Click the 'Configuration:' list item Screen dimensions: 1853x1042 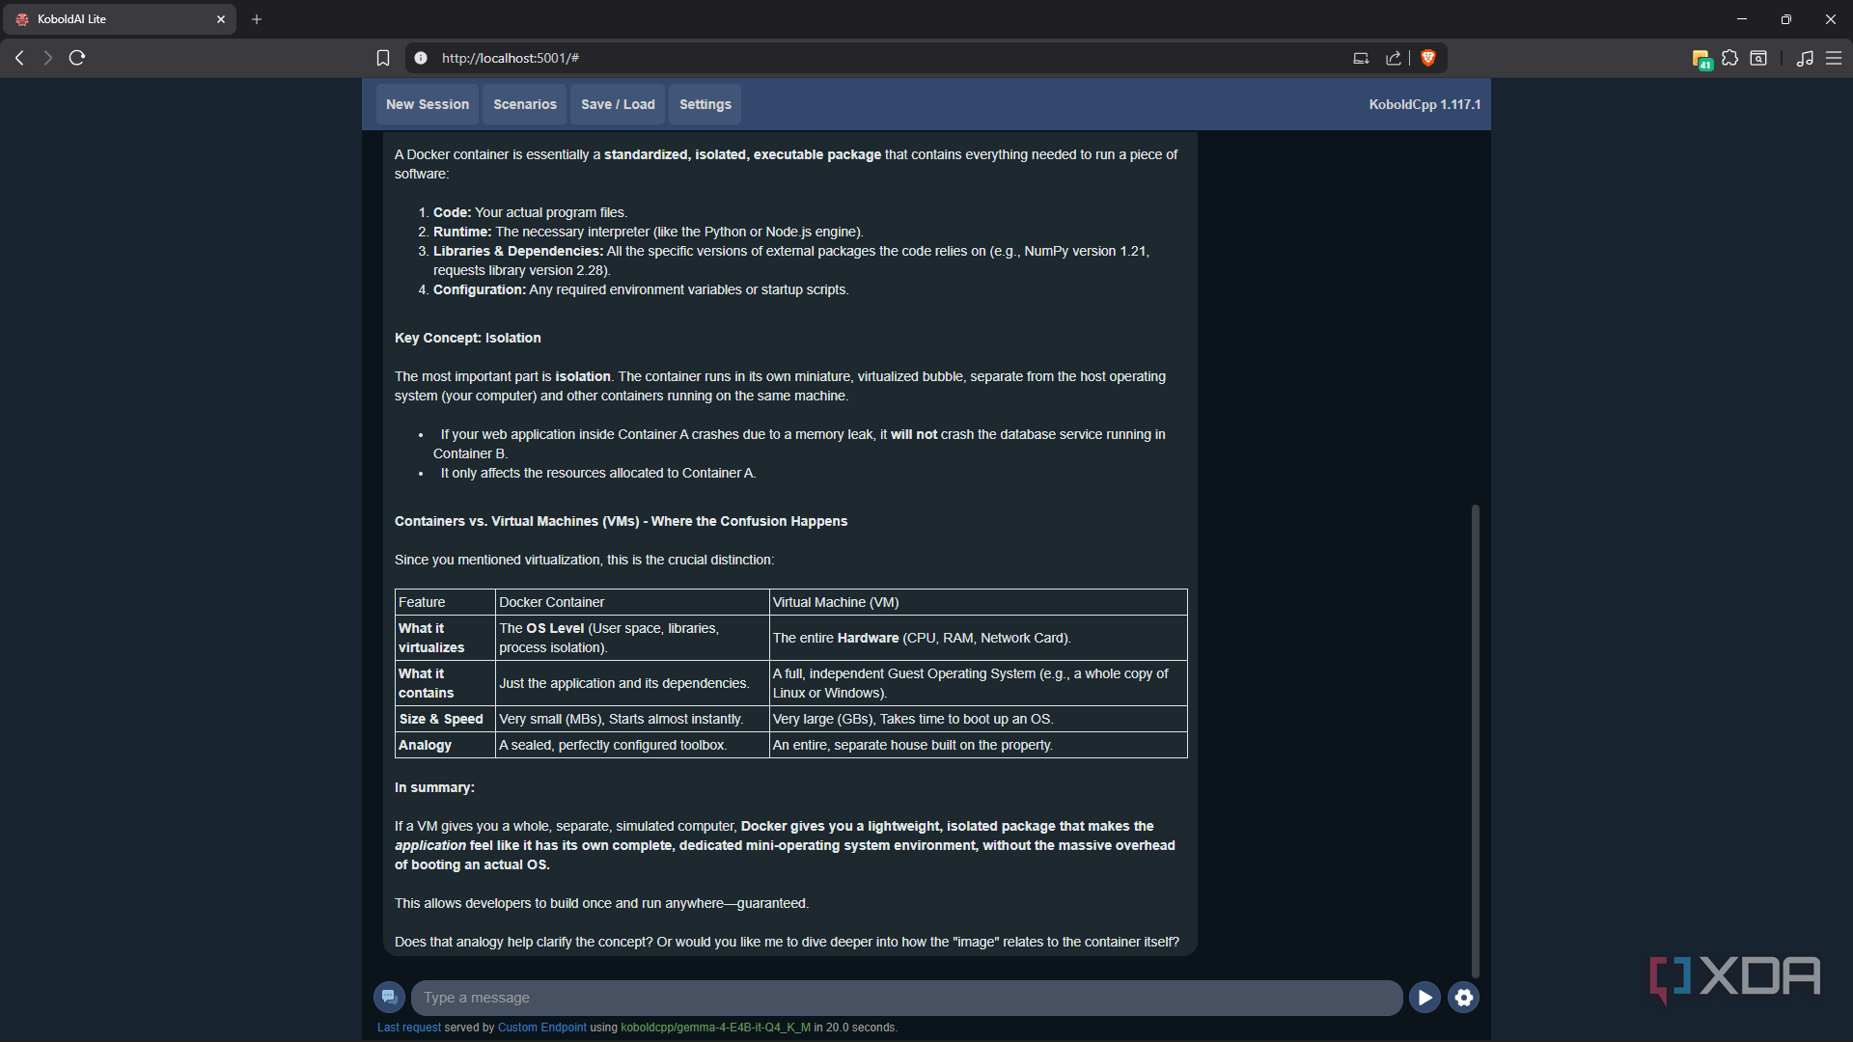click(641, 289)
